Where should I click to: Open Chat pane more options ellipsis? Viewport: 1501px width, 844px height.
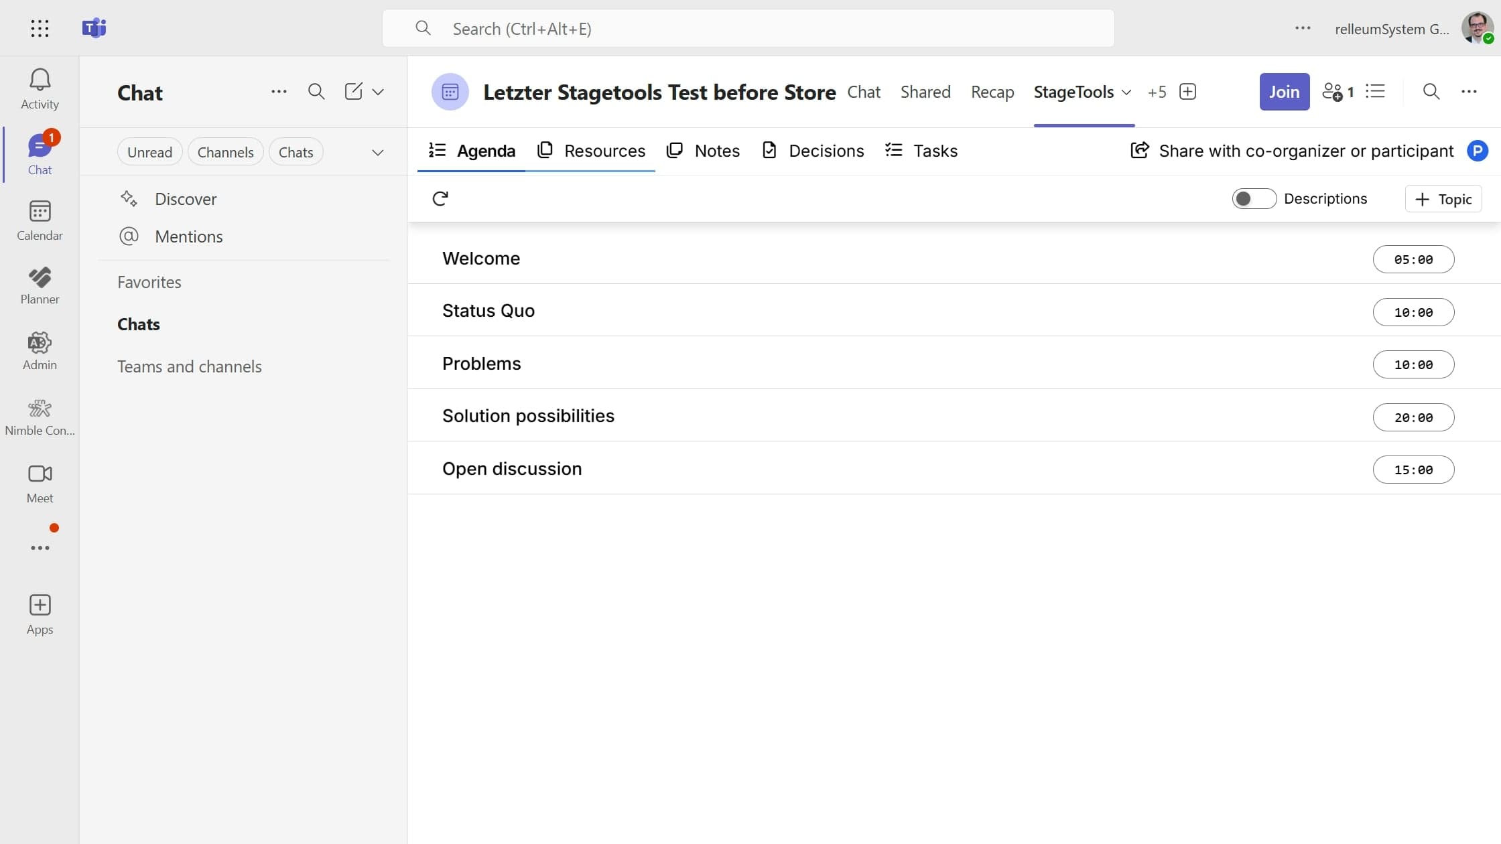point(279,92)
